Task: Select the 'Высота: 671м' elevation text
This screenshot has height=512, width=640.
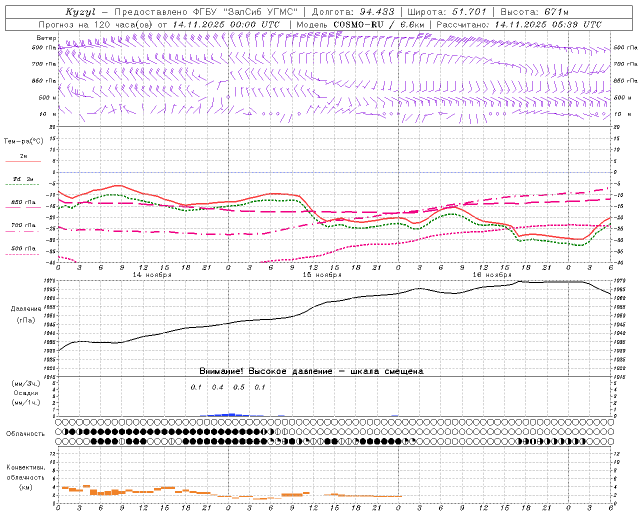Action: [x=534, y=12]
